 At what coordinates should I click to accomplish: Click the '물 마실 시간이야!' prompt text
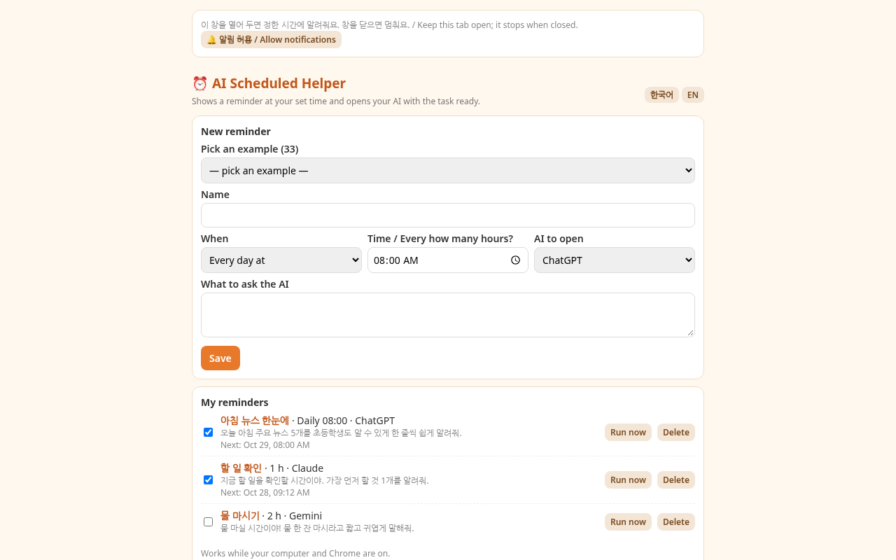(317, 528)
